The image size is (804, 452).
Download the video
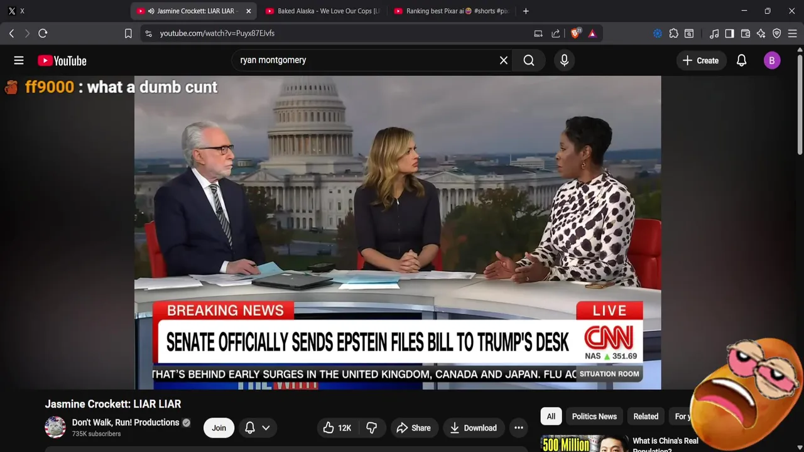pos(474,428)
